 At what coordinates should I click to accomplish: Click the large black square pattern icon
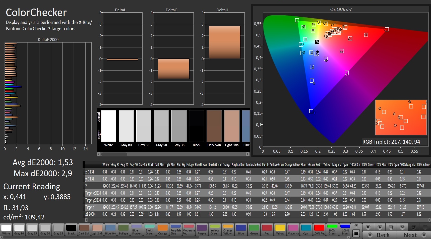(356, 233)
